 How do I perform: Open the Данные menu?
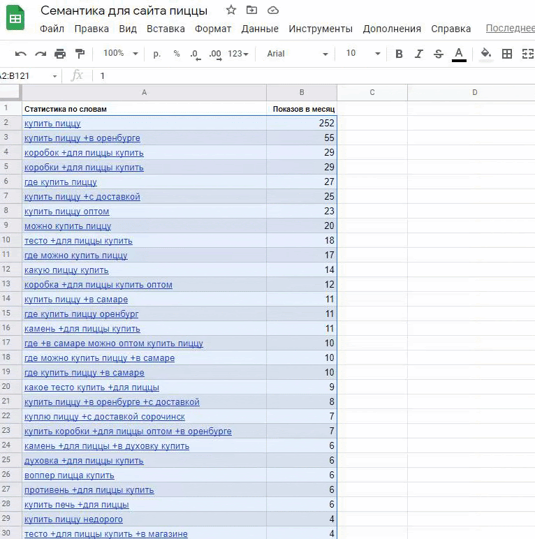point(260,29)
